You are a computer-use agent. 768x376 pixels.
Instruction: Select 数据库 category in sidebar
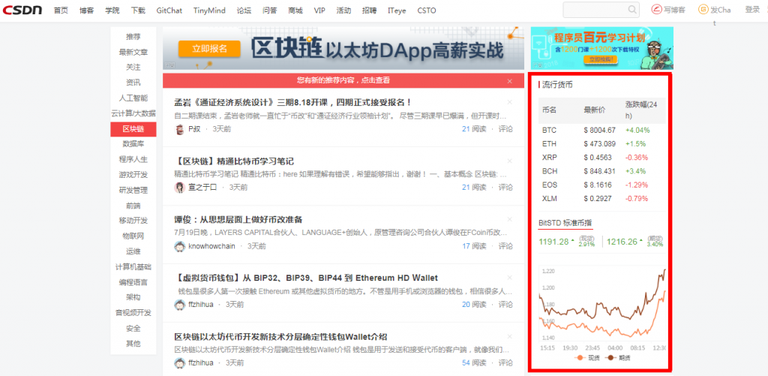(x=133, y=144)
